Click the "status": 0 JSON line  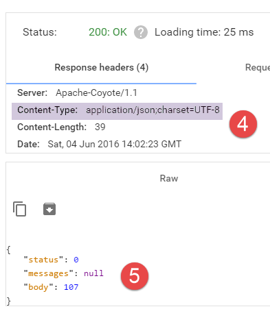[52, 260]
